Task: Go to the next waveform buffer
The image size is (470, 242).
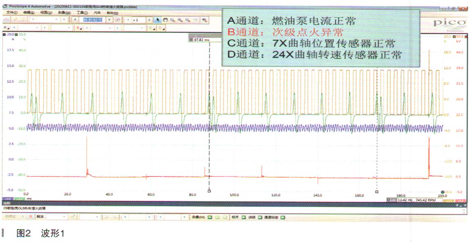Action: tap(110, 20)
